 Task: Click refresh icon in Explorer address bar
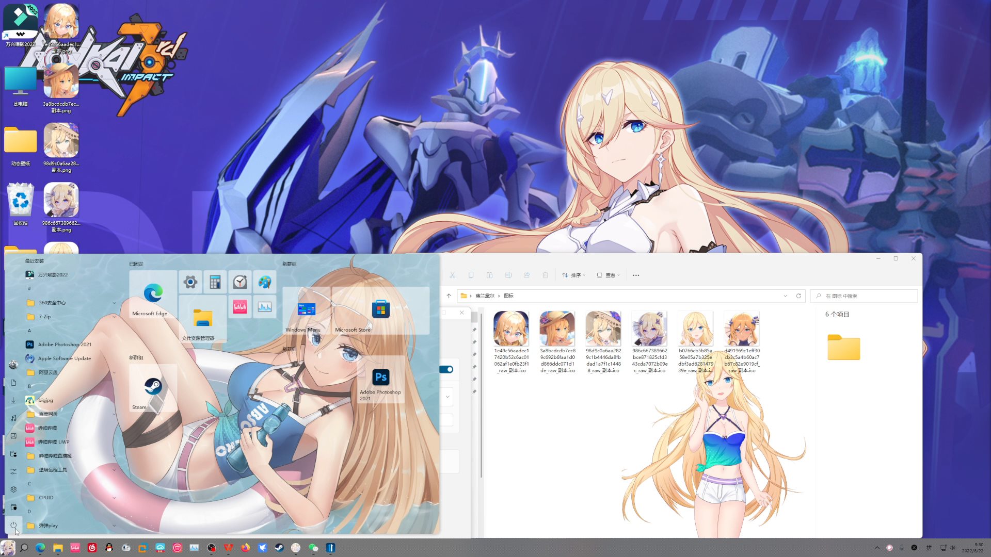(798, 296)
